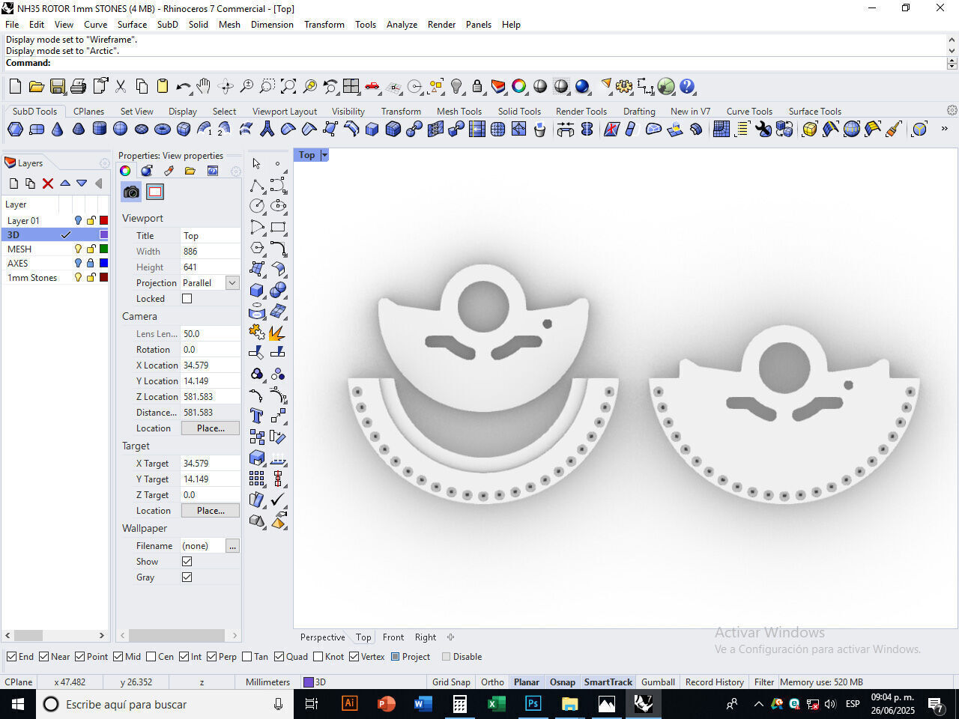Click the New layer icon

(x=13, y=183)
